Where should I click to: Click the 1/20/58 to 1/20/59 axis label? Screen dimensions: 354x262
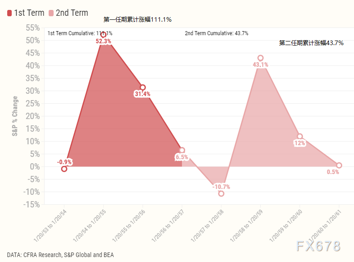click(x=248, y=224)
